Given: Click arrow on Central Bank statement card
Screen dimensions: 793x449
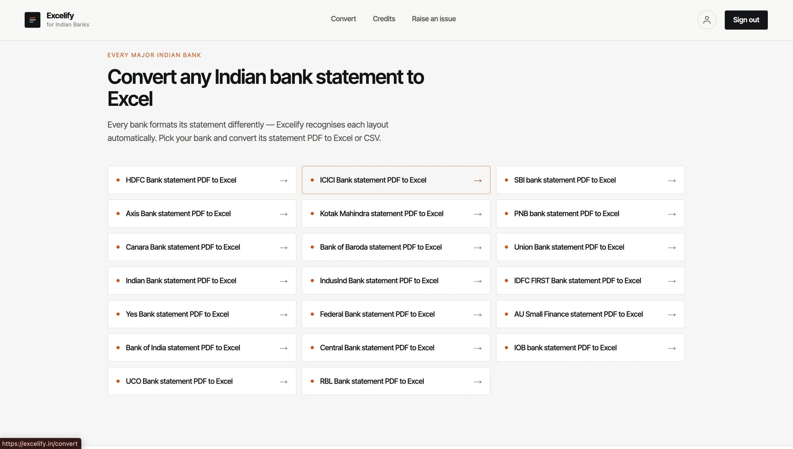Looking at the screenshot, I should 478,348.
